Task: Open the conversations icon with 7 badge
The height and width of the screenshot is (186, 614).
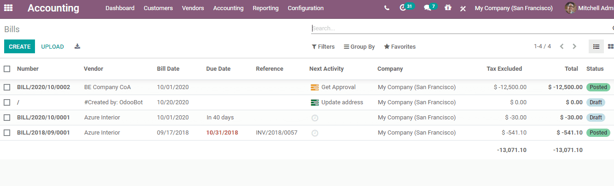Action: pos(428,8)
